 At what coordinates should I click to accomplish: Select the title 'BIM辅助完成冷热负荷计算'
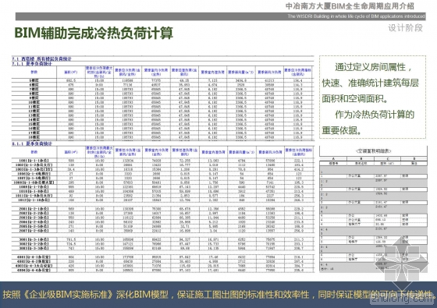[94, 33]
